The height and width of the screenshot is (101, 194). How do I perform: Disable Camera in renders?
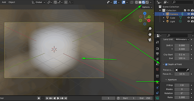(192, 14)
